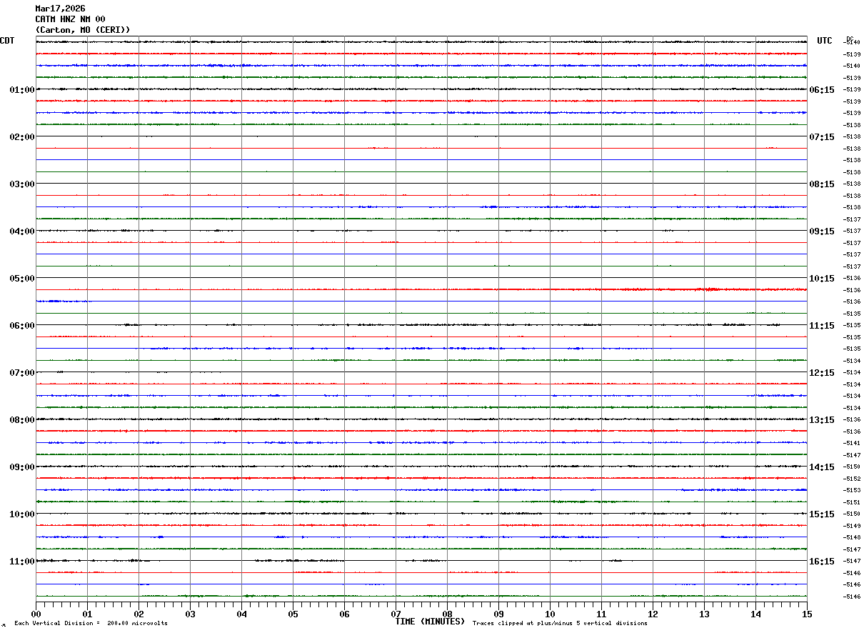Click the 200.00 microvolts vertical division note
The image size is (864, 633).
point(91,624)
